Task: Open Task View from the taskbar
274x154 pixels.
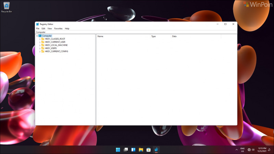Action: [126, 150]
